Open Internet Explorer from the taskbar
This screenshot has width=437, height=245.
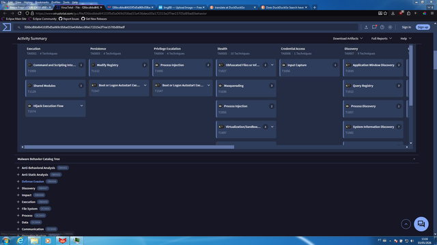(20, 240)
